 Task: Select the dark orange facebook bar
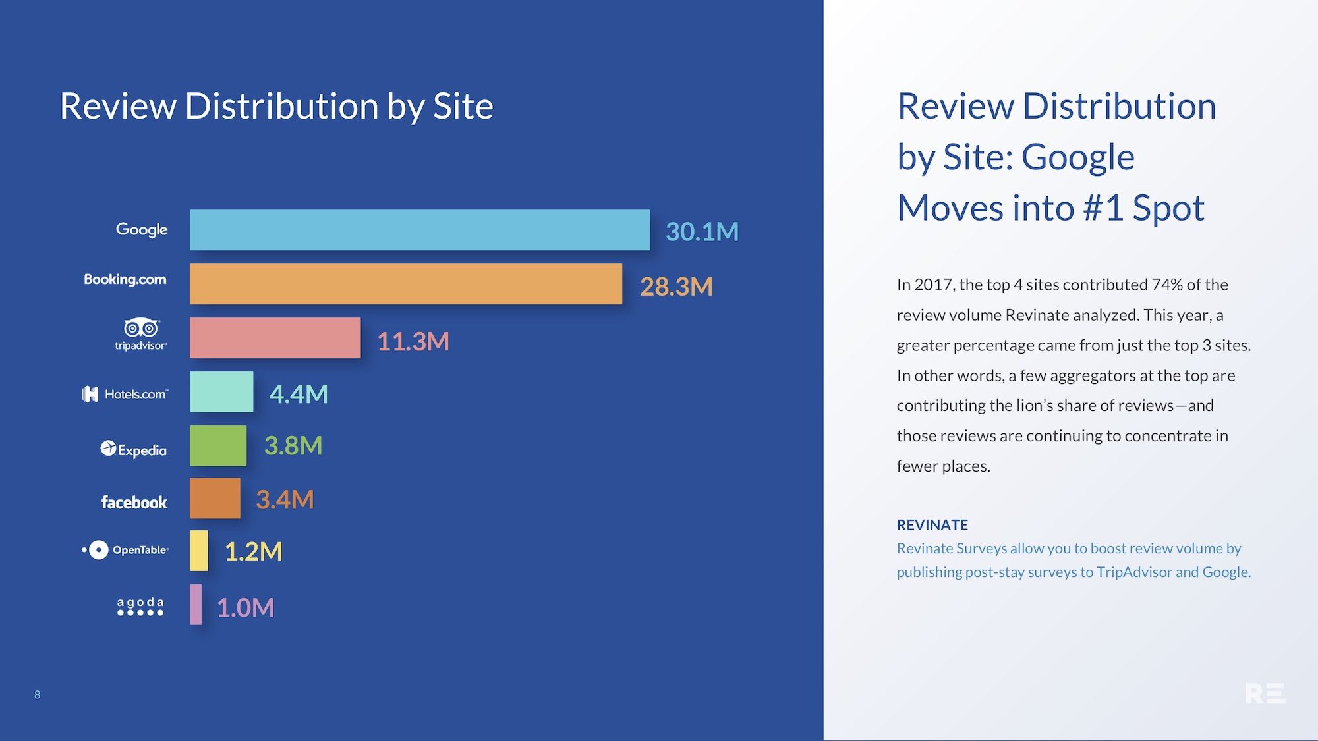215,498
